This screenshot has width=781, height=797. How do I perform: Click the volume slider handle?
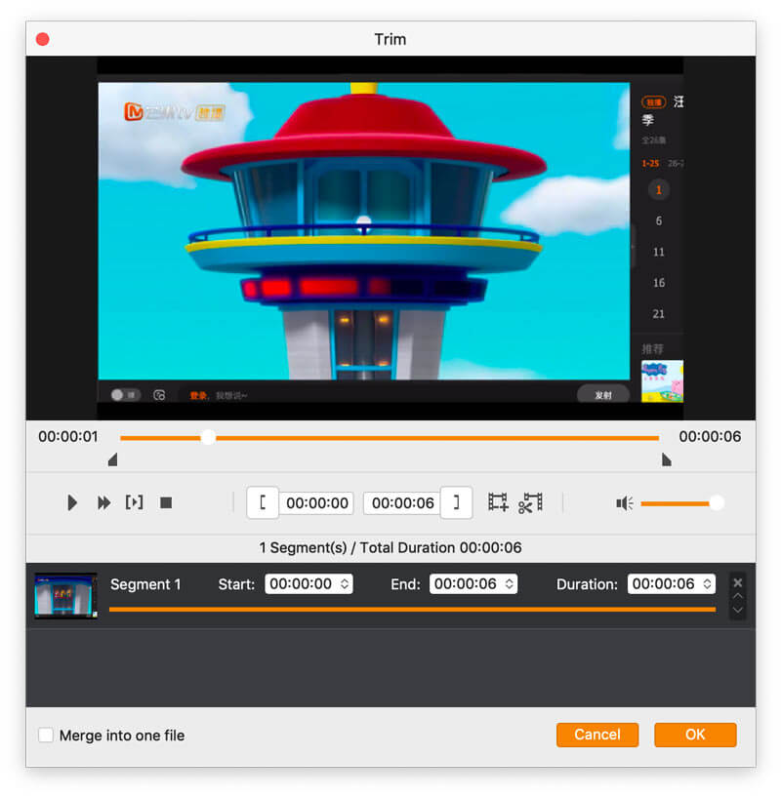click(717, 502)
